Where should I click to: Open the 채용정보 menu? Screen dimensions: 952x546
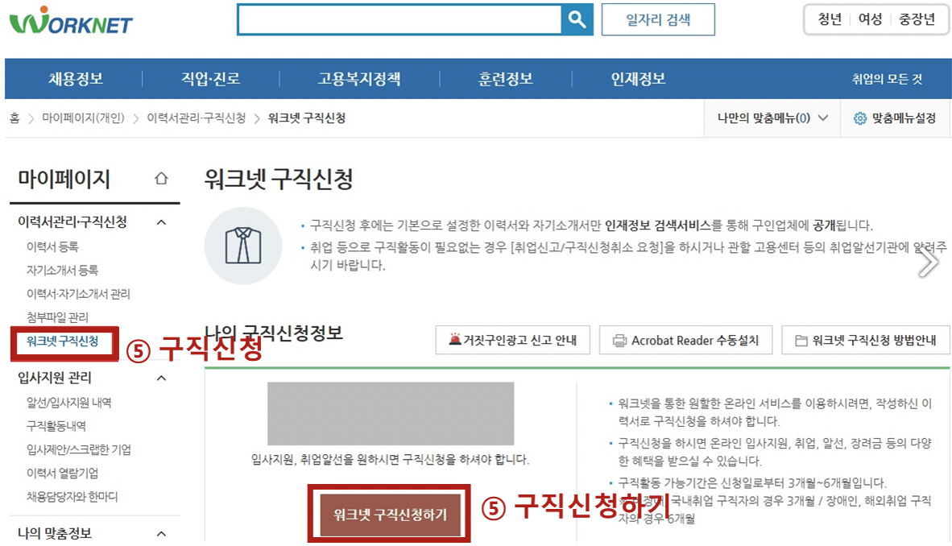click(76, 78)
